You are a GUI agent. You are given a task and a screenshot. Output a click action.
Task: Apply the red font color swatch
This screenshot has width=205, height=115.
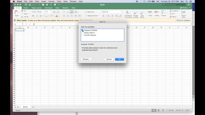(x=57, y=16)
